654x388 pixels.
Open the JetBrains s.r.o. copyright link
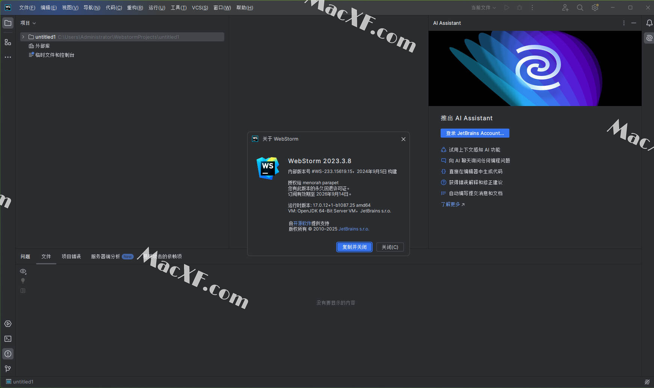pos(354,229)
